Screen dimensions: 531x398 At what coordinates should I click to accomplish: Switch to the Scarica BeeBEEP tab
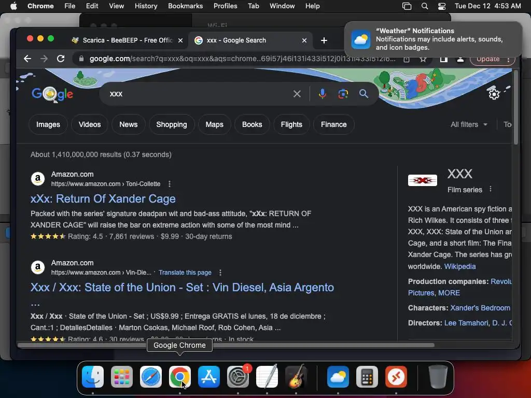[128, 40]
